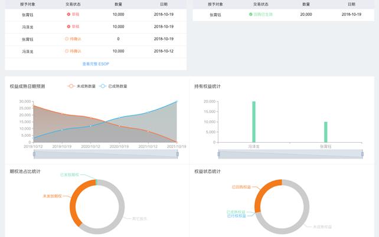Screen dimensions: 379x237
Task: Click the 30,000 label on the line chart axis
Action: (25, 101)
